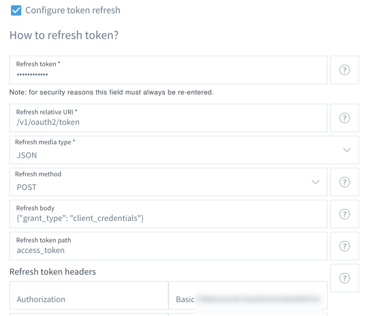This screenshot has width=370, height=316.
Task: Show help for Refresh relative URI
Action: click(345, 118)
